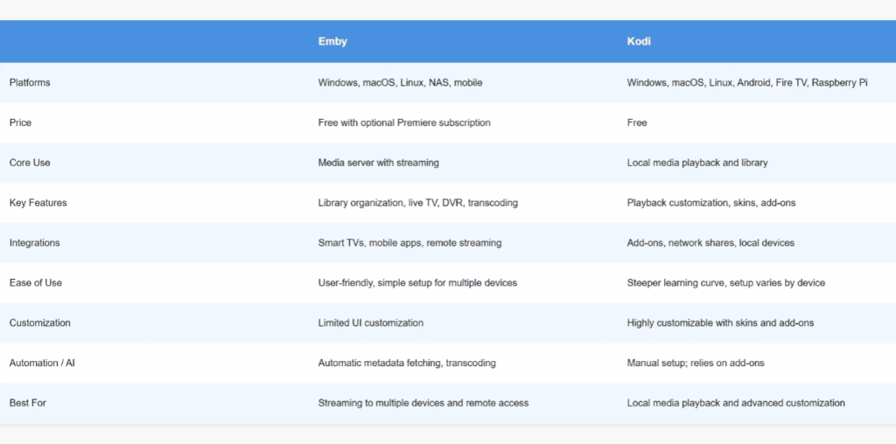Select the Ease of Use row label

coord(35,282)
